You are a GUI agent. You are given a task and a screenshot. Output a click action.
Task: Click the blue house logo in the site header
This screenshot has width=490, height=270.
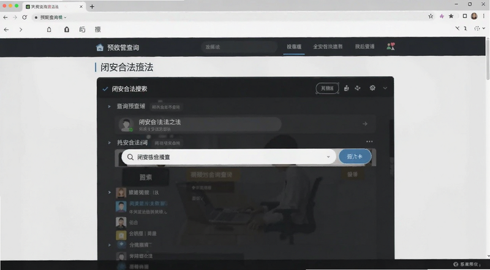click(x=100, y=47)
